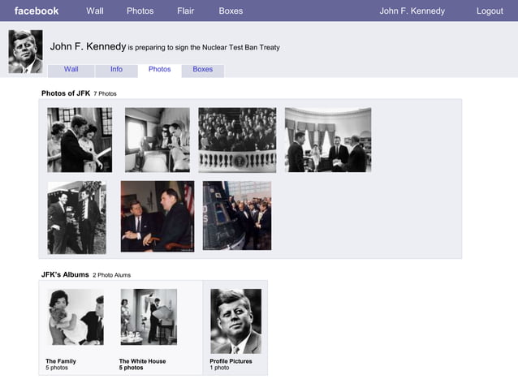Open the Profile Pictures album portrait
Image resolution: width=518 pixels, height=388 pixels.
(x=235, y=321)
